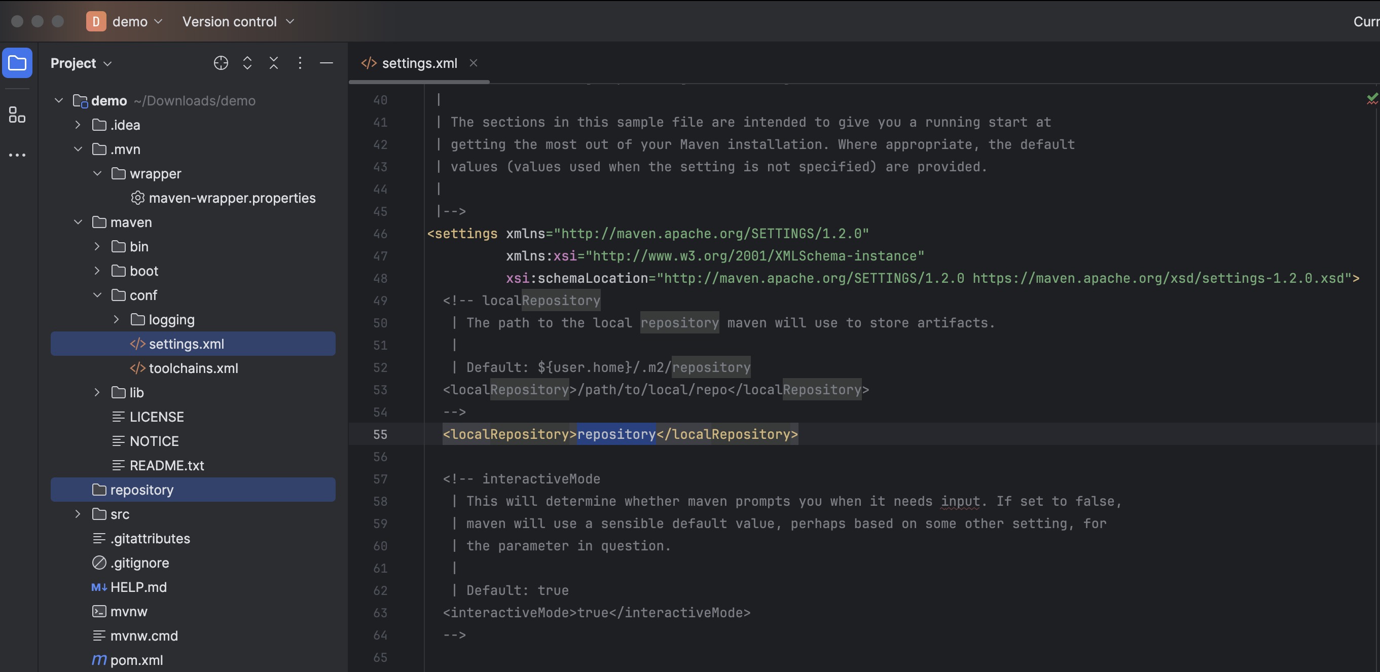This screenshot has width=1380, height=672.
Task: Click the demo project badge icon
Action: coord(96,21)
